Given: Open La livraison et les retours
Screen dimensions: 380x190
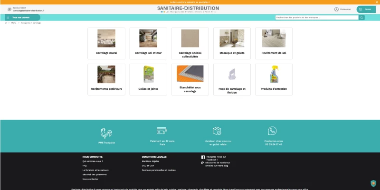Looking at the screenshot, I should 95,171.
